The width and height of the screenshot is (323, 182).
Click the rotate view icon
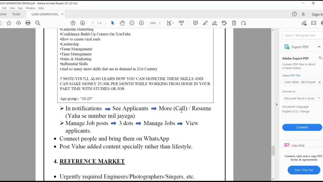[x=244, y=23]
